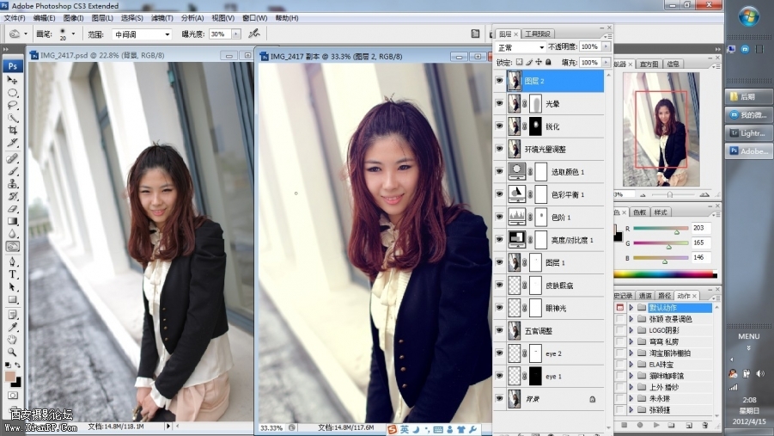Click the Lightroom taskbar button
The image size is (774, 436).
[x=747, y=132]
